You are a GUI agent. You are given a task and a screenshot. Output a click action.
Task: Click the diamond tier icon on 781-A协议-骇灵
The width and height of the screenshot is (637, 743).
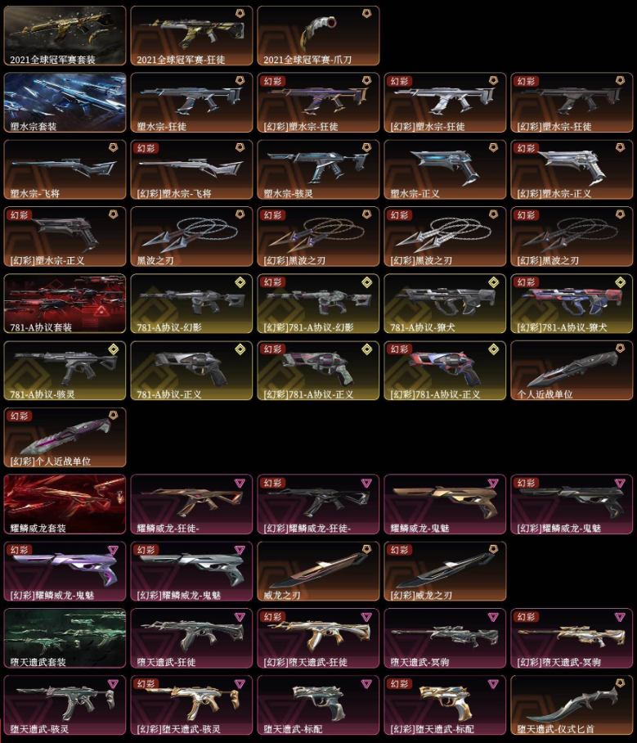click(x=113, y=349)
